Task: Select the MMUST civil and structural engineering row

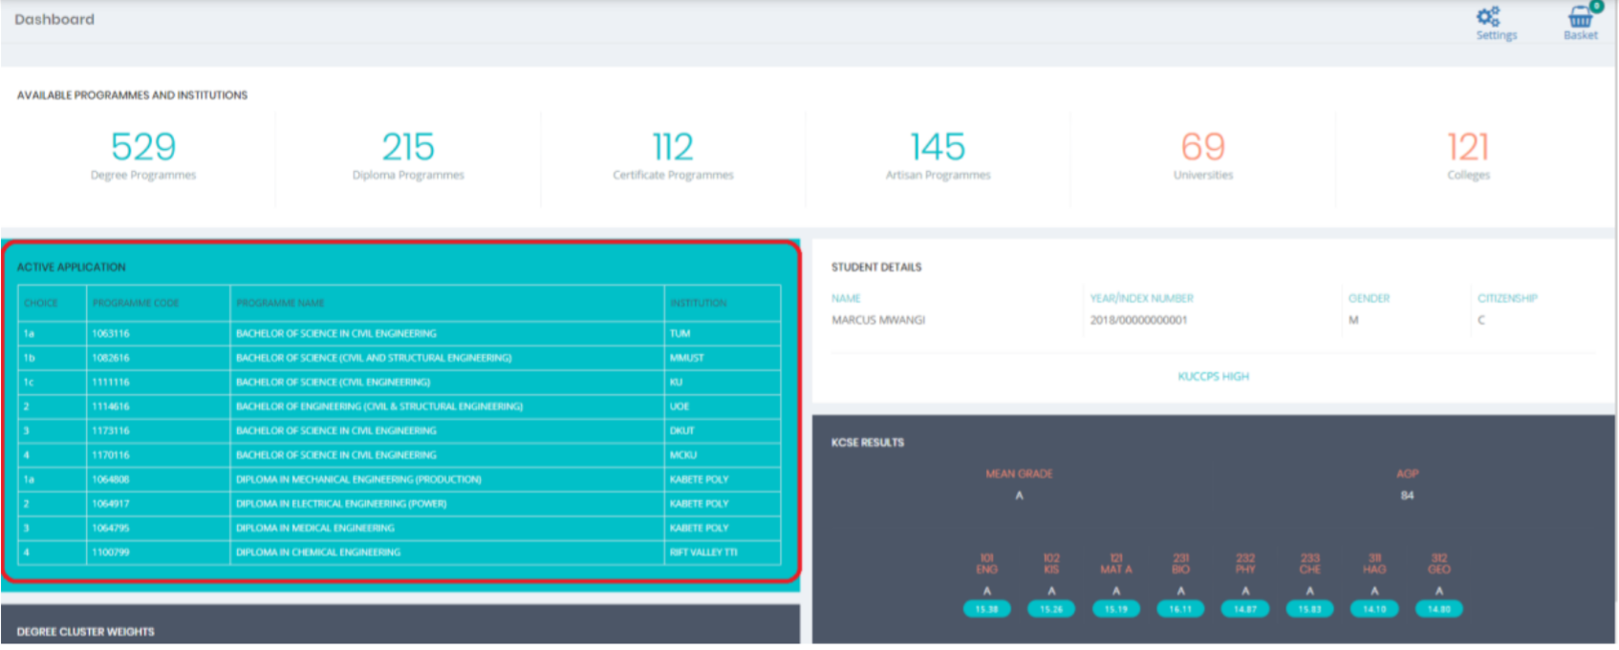Action: point(374,358)
